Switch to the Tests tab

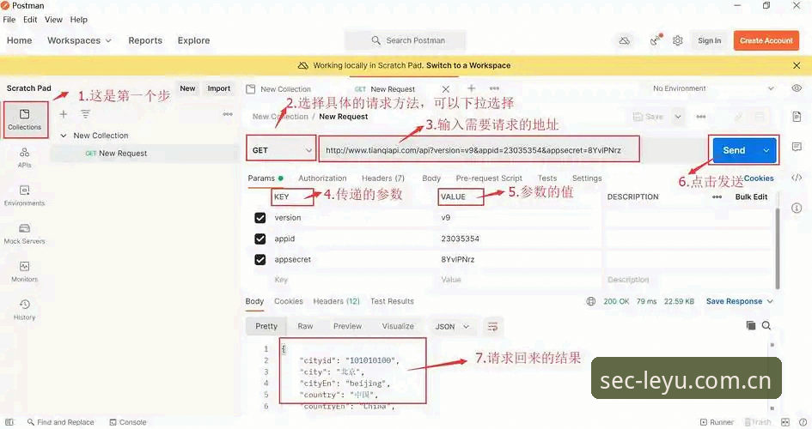546,178
